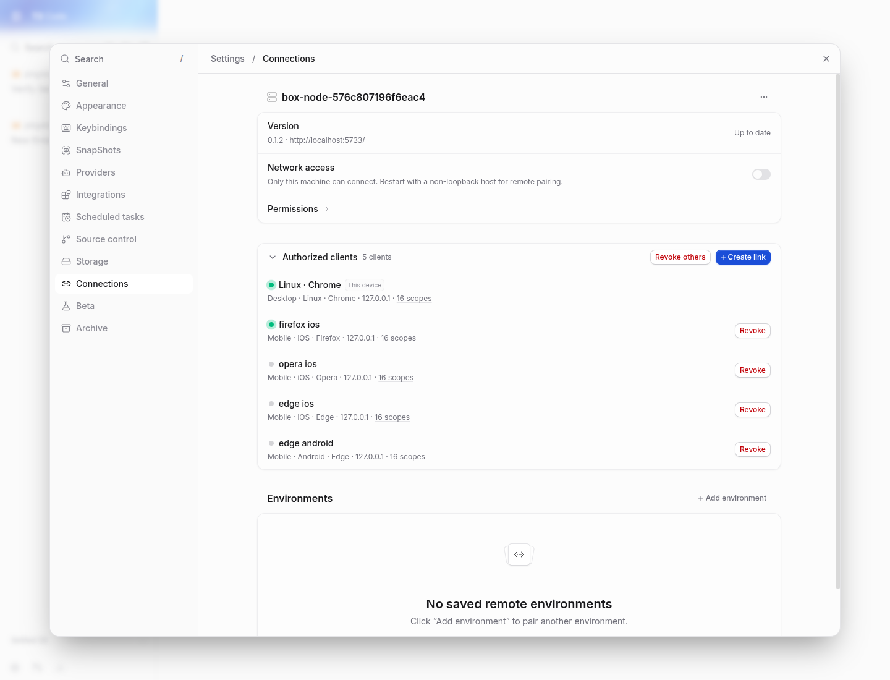890x680 pixels.
Task: Create a new pairing link
Action: 743,257
